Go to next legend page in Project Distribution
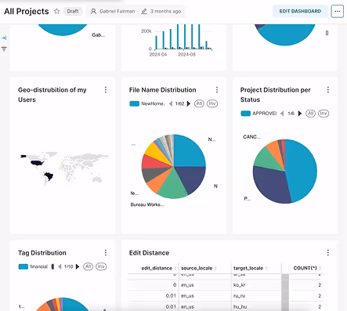This screenshot has height=311, width=347. click(300, 114)
